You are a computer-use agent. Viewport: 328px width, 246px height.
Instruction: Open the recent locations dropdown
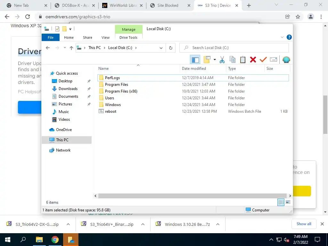point(65,48)
